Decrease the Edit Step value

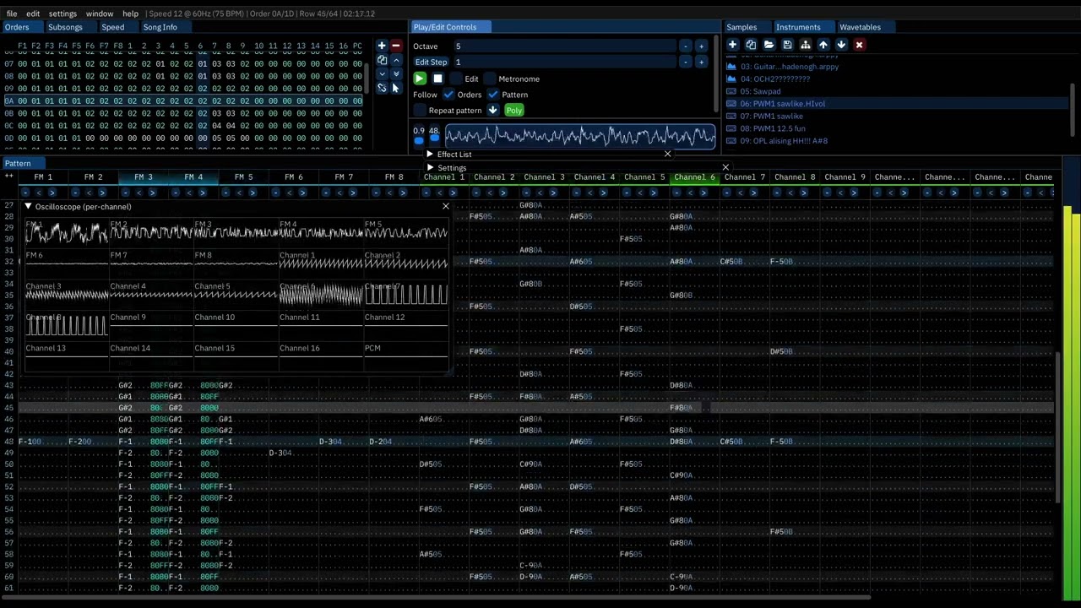coord(686,62)
